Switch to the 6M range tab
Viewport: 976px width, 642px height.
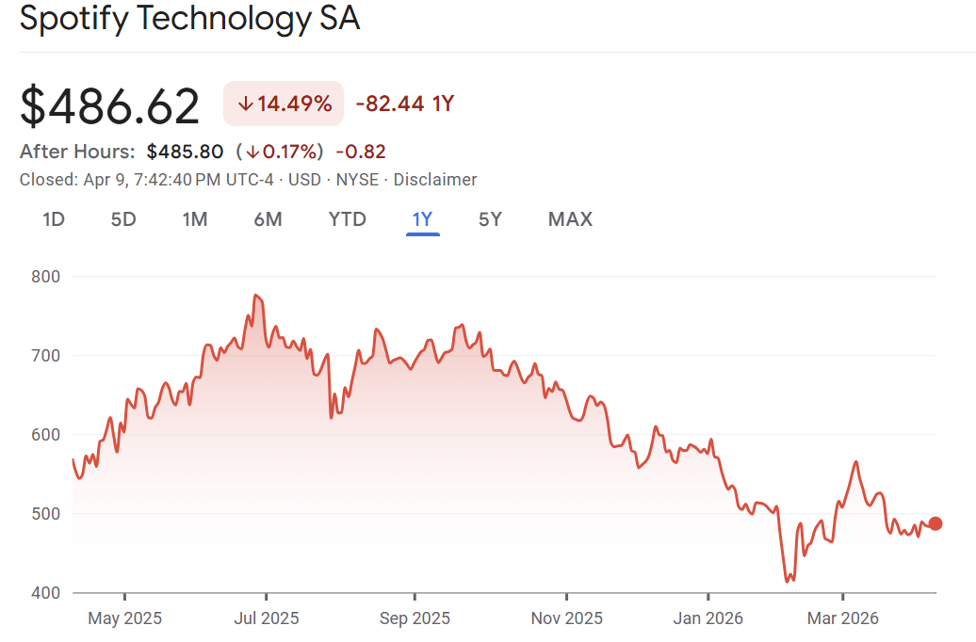click(268, 219)
